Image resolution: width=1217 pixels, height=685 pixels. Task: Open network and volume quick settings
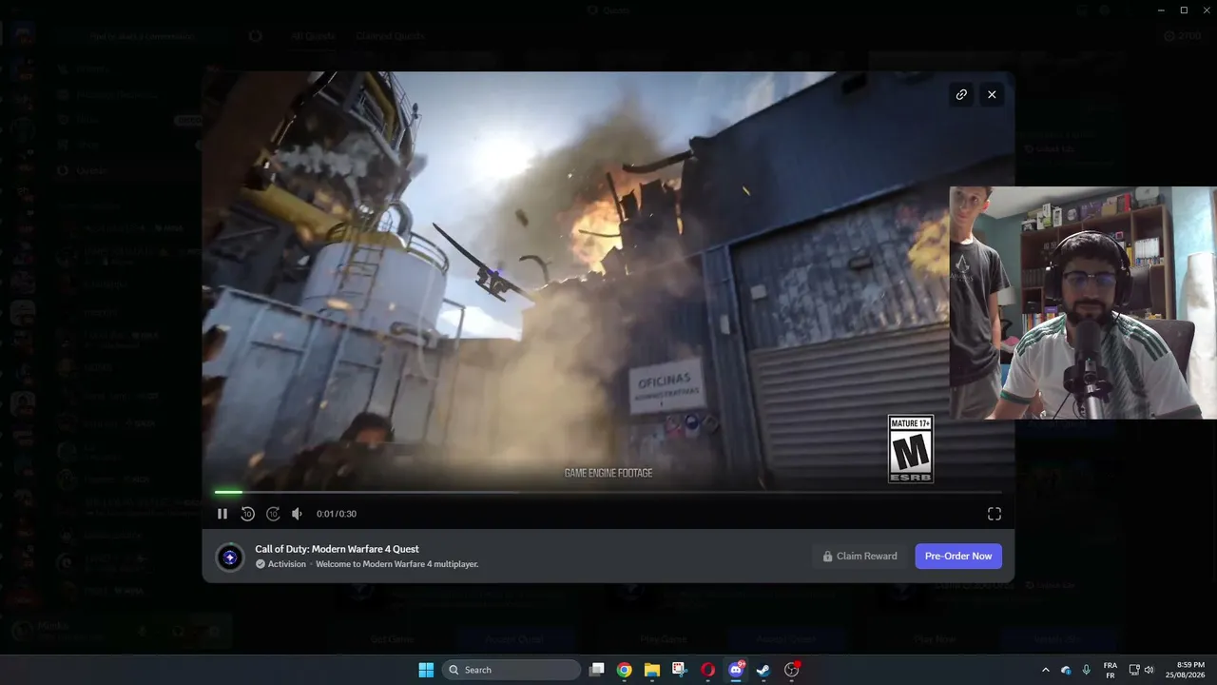tap(1141, 670)
